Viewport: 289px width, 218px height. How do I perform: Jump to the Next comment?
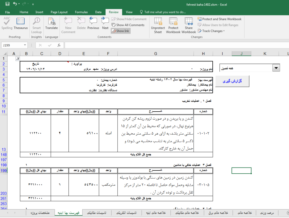(x=105, y=25)
